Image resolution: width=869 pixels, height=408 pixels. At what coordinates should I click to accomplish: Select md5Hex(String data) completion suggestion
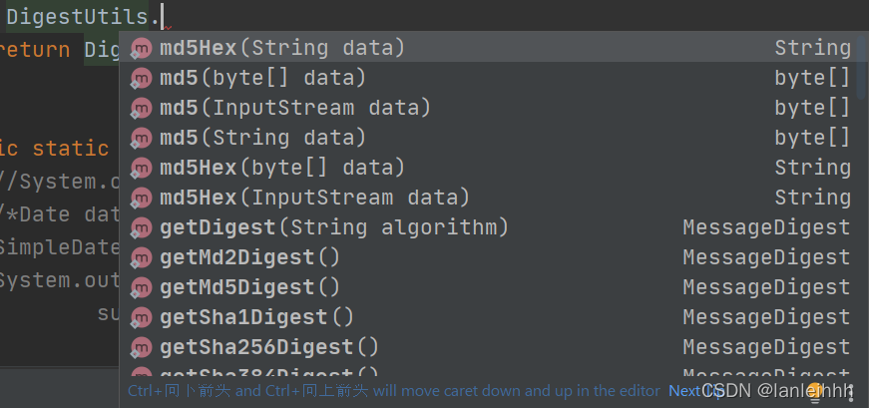pyautogui.click(x=282, y=48)
